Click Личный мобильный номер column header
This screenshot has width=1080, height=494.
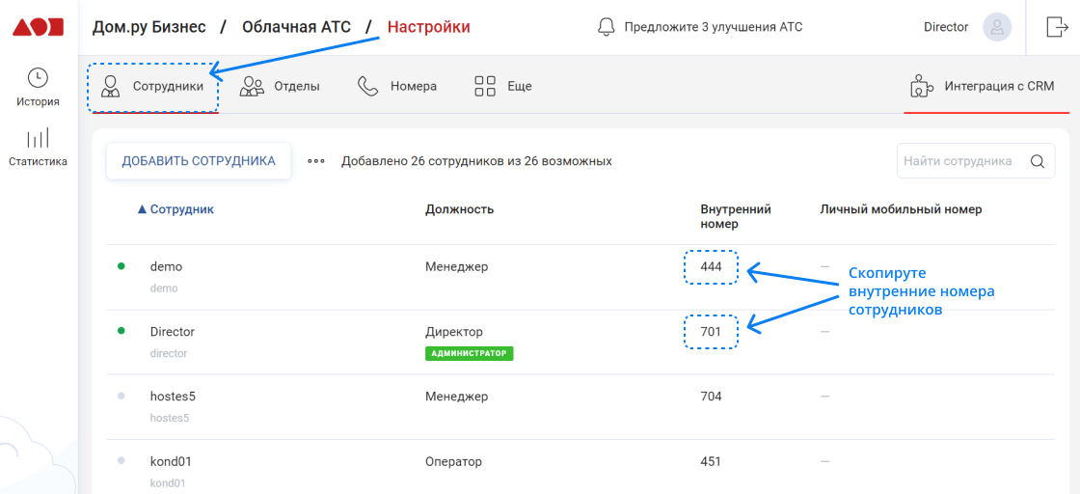tap(901, 209)
